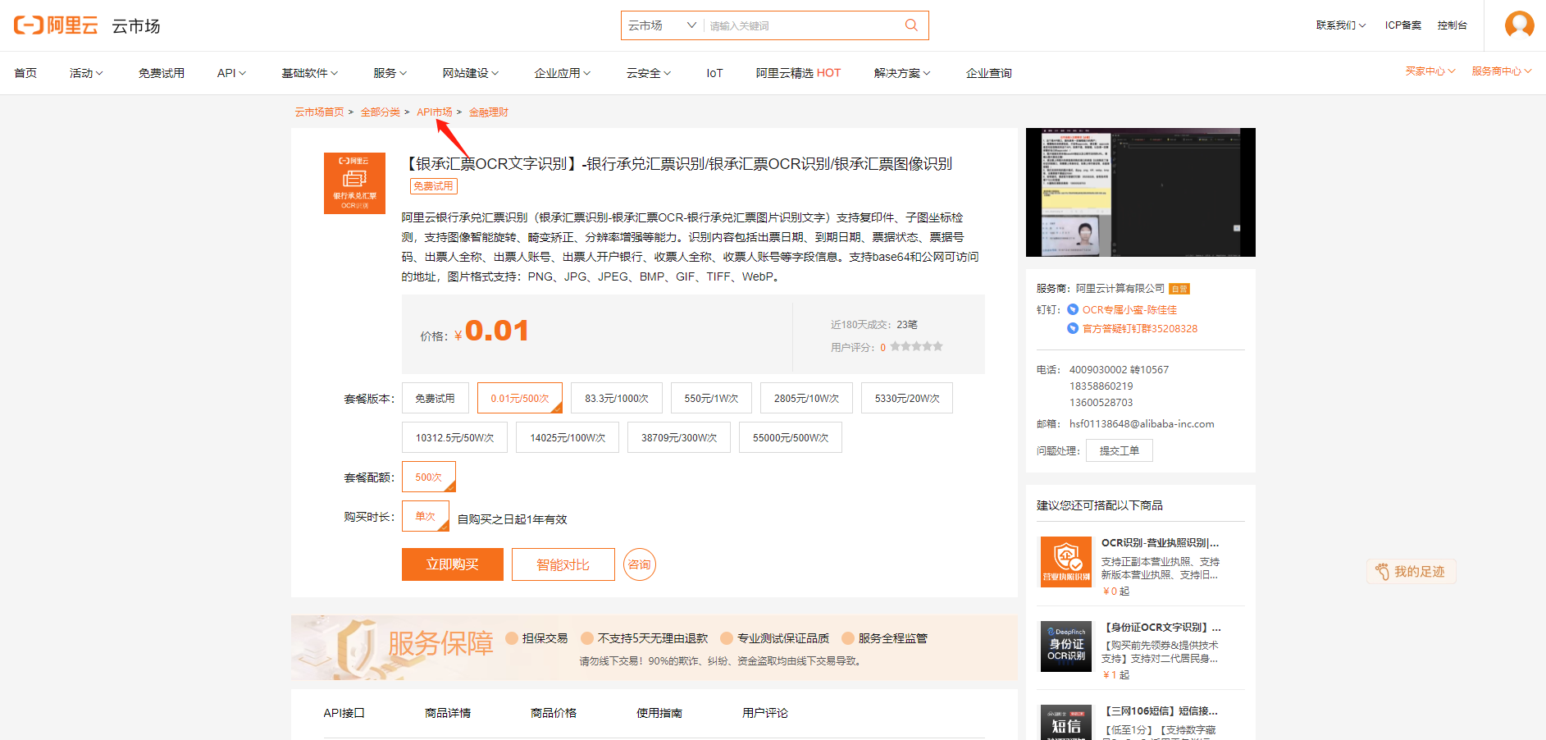Click DingTalk icon beside OCR专属小蜜

tap(1073, 309)
